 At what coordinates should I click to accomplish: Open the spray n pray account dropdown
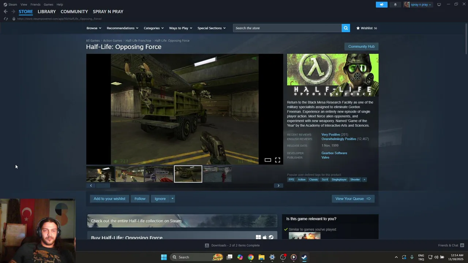pyautogui.click(x=421, y=5)
